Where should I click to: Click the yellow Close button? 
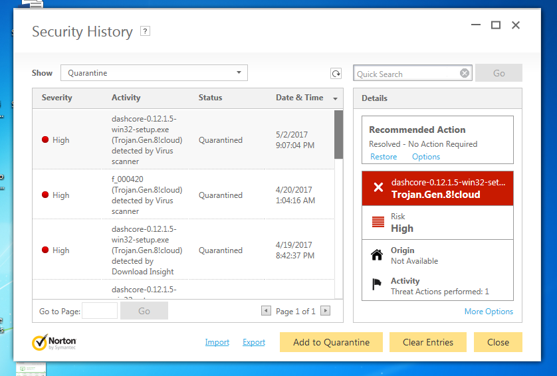(x=498, y=342)
